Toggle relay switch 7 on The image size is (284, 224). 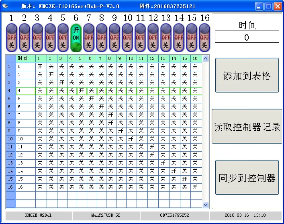coord(89,38)
